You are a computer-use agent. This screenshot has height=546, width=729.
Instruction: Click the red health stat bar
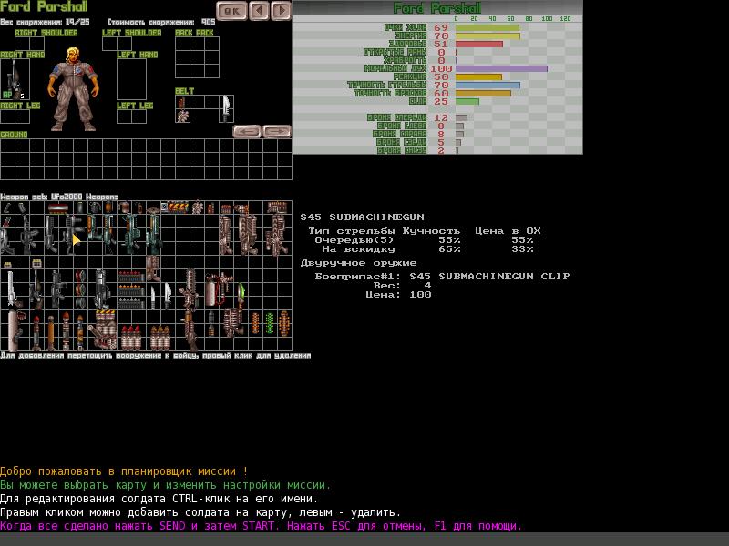[479, 44]
